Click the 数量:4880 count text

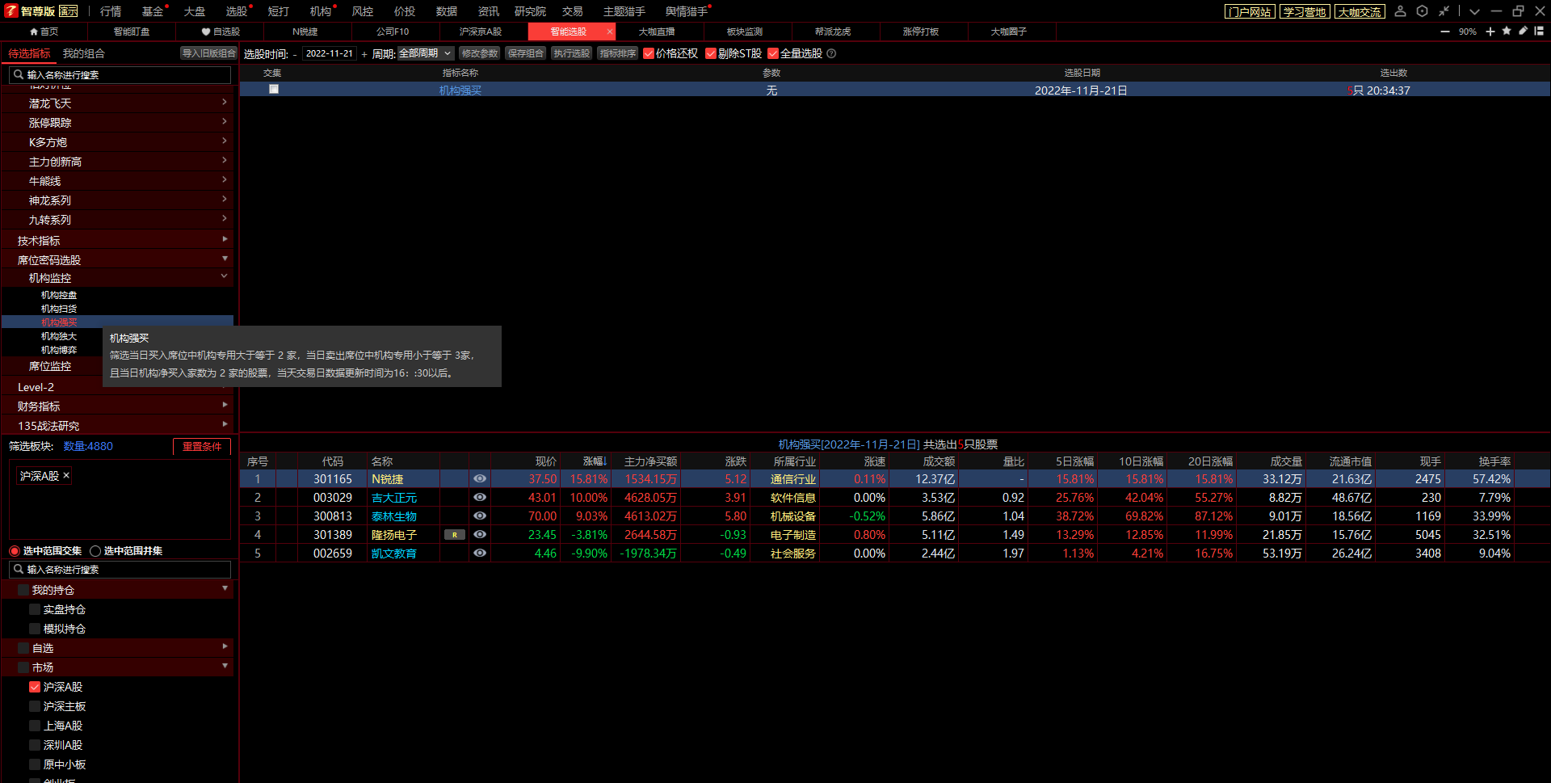click(88, 446)
